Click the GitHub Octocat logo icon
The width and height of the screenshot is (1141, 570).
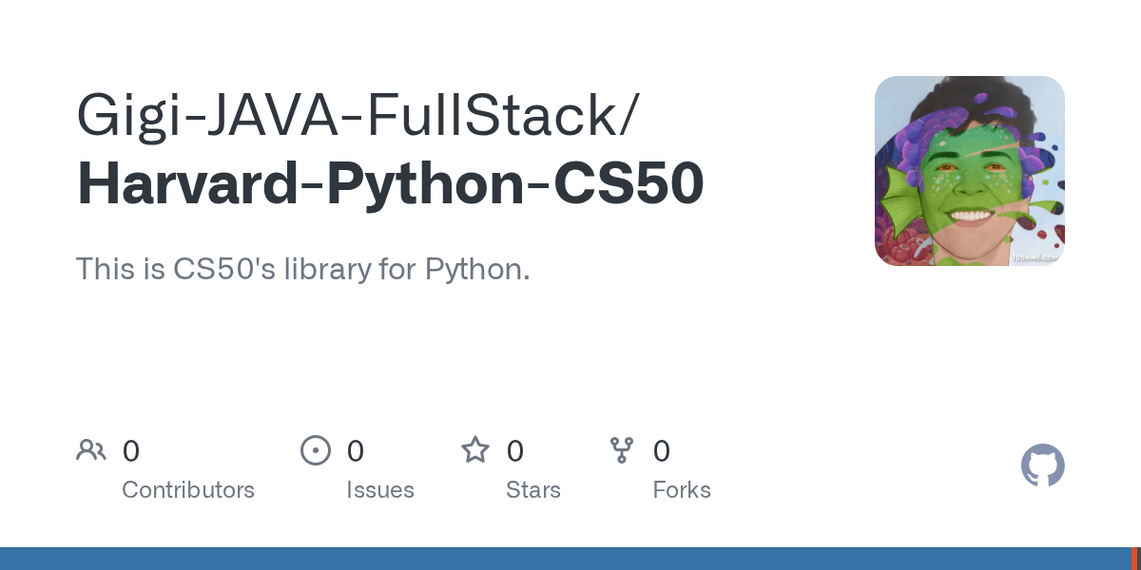coord(1042,466)
